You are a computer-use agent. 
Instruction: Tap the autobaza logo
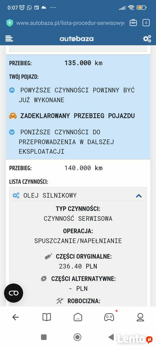coord(77,39)
